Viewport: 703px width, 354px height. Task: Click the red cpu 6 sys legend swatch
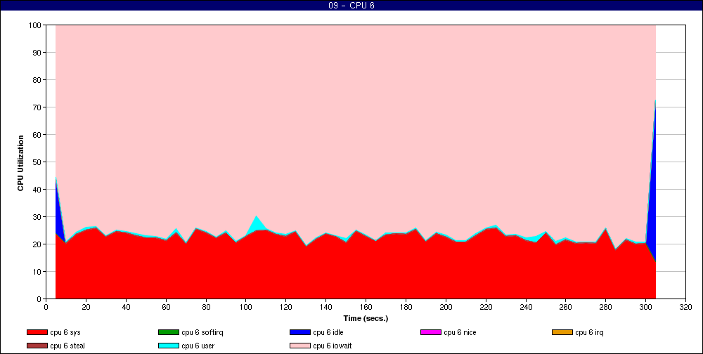(37, 332)
